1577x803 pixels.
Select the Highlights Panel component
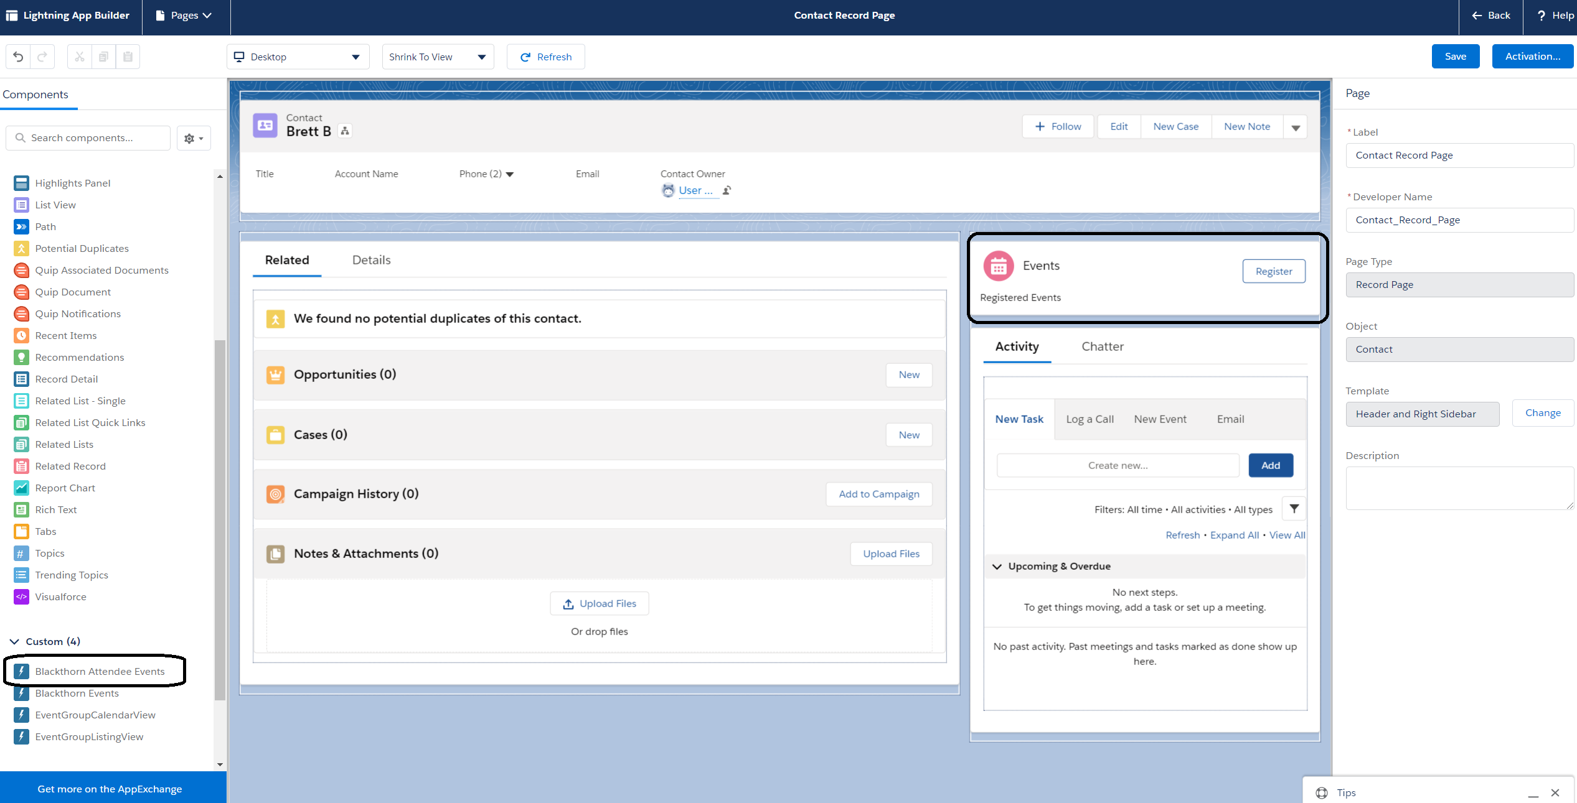coord(62,183)
